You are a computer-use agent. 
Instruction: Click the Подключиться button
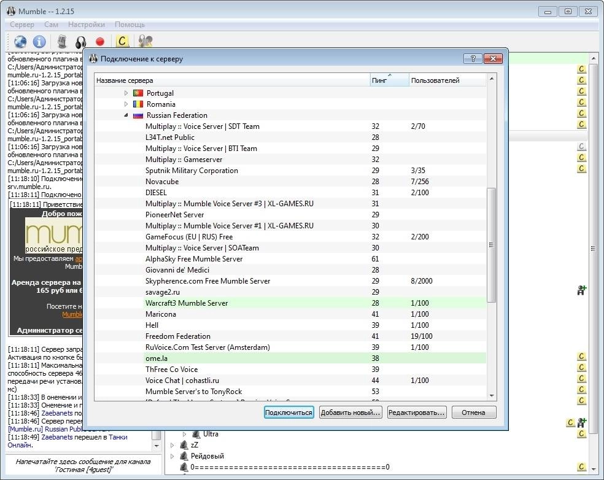tap(289, 412)
